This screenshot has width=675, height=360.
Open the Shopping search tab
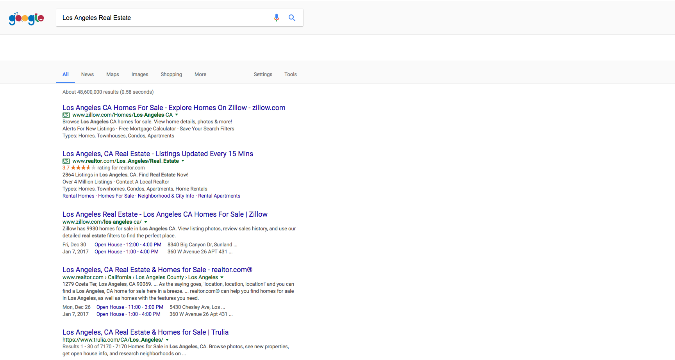click(x=171, y=75)
